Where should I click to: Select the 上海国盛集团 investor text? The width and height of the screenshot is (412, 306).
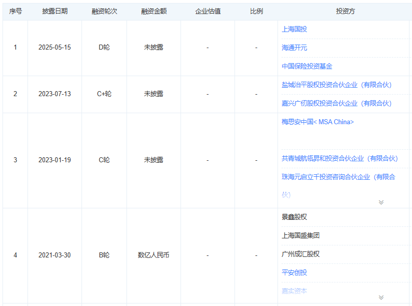(300, 235)
